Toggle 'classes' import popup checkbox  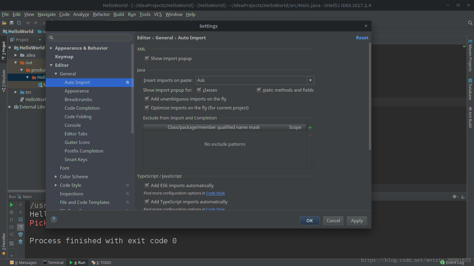[x=199, y=90]
